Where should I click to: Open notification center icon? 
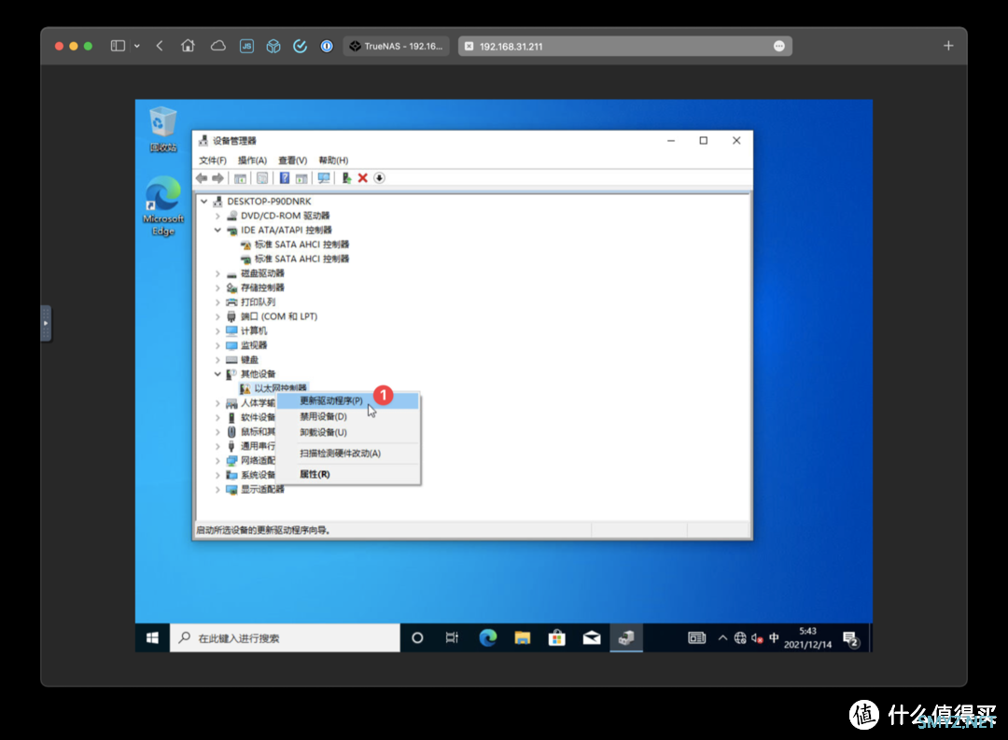(851, 639)
